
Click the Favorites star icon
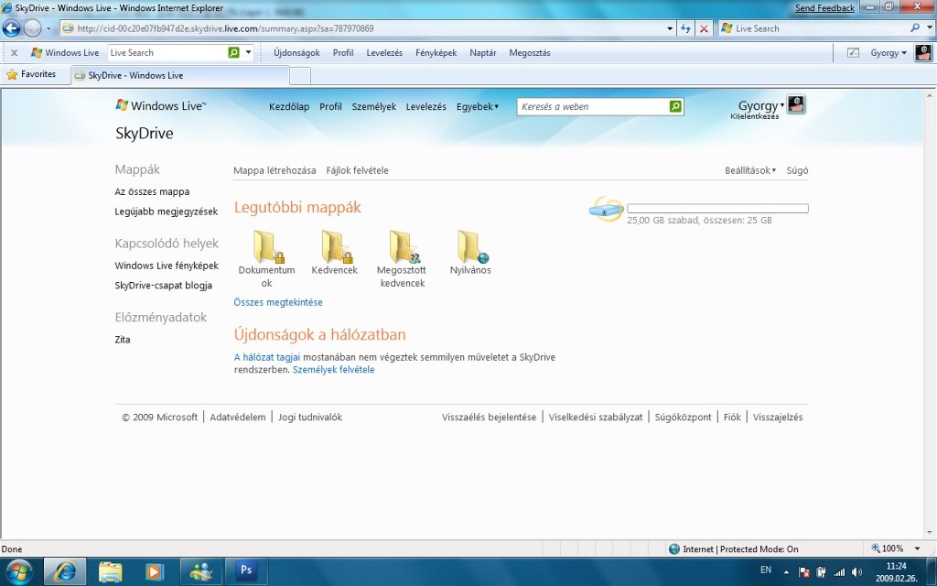12,75
